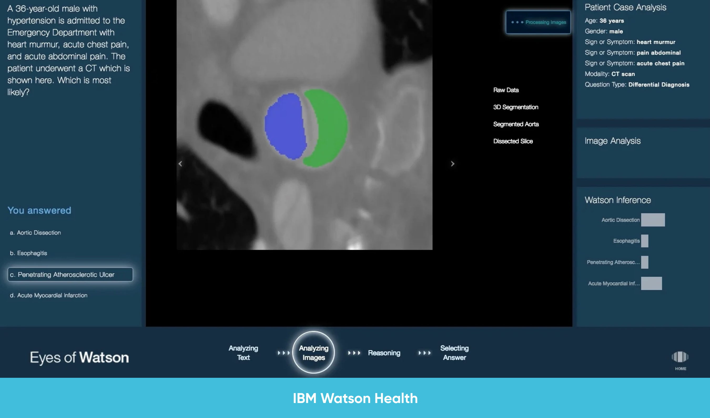This screenshot has width=710, height=418.
Task: Open the Raw Data view
Action: point(506,90)
